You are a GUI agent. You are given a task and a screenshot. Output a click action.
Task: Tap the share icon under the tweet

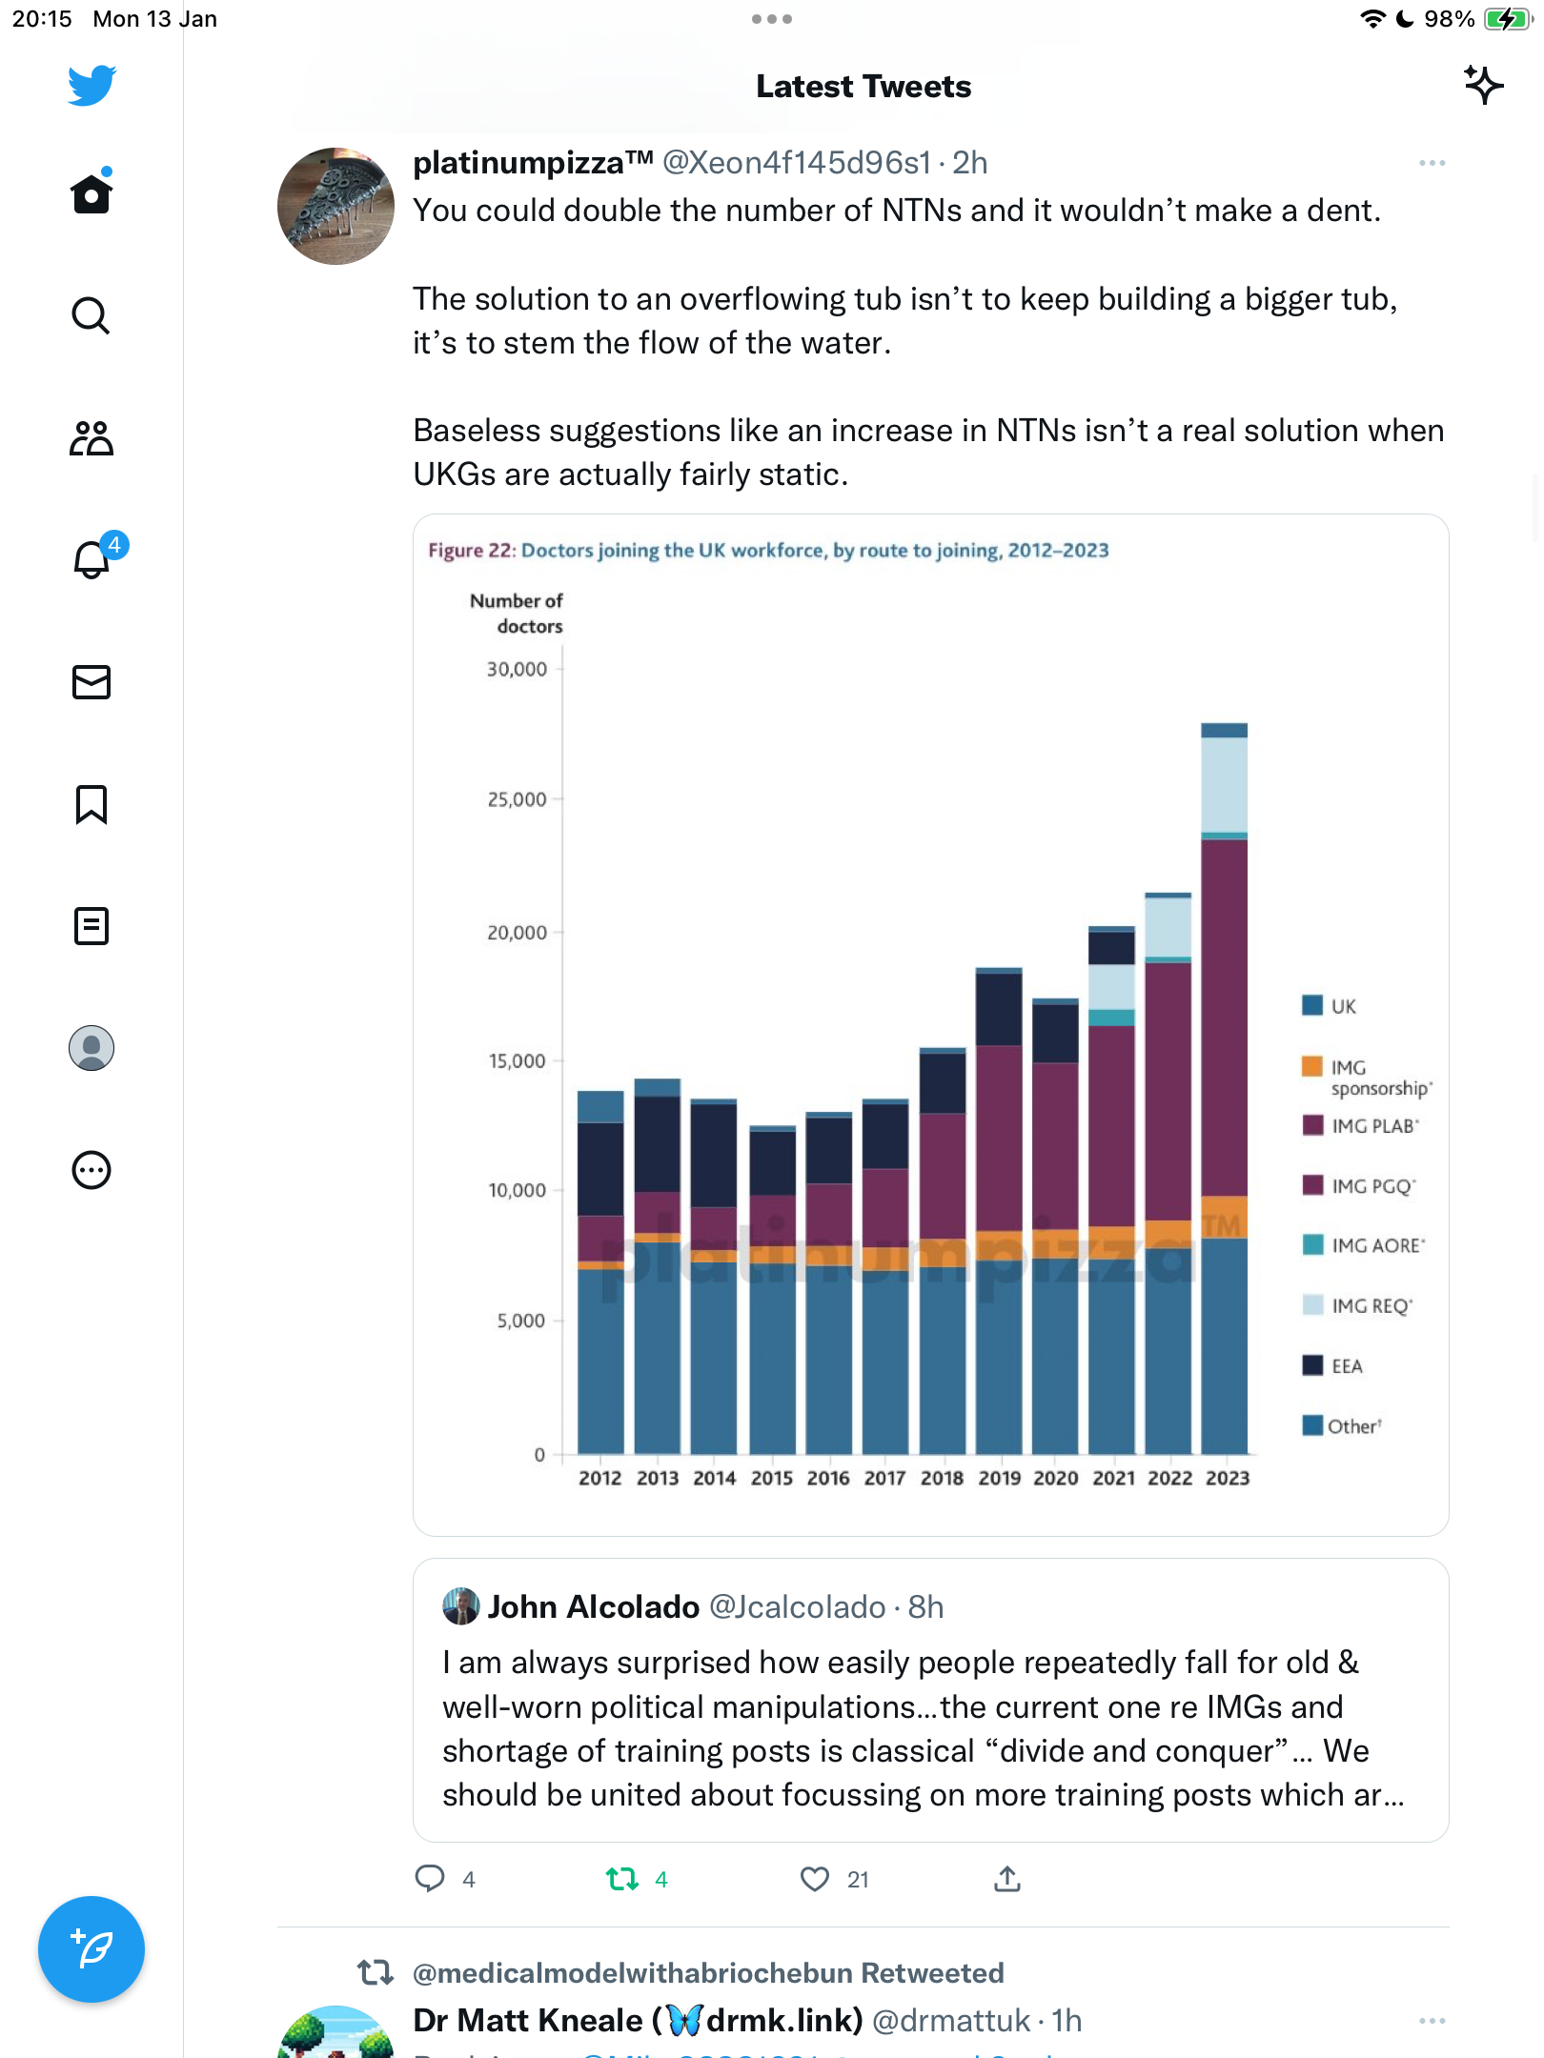[1007, 1879]
